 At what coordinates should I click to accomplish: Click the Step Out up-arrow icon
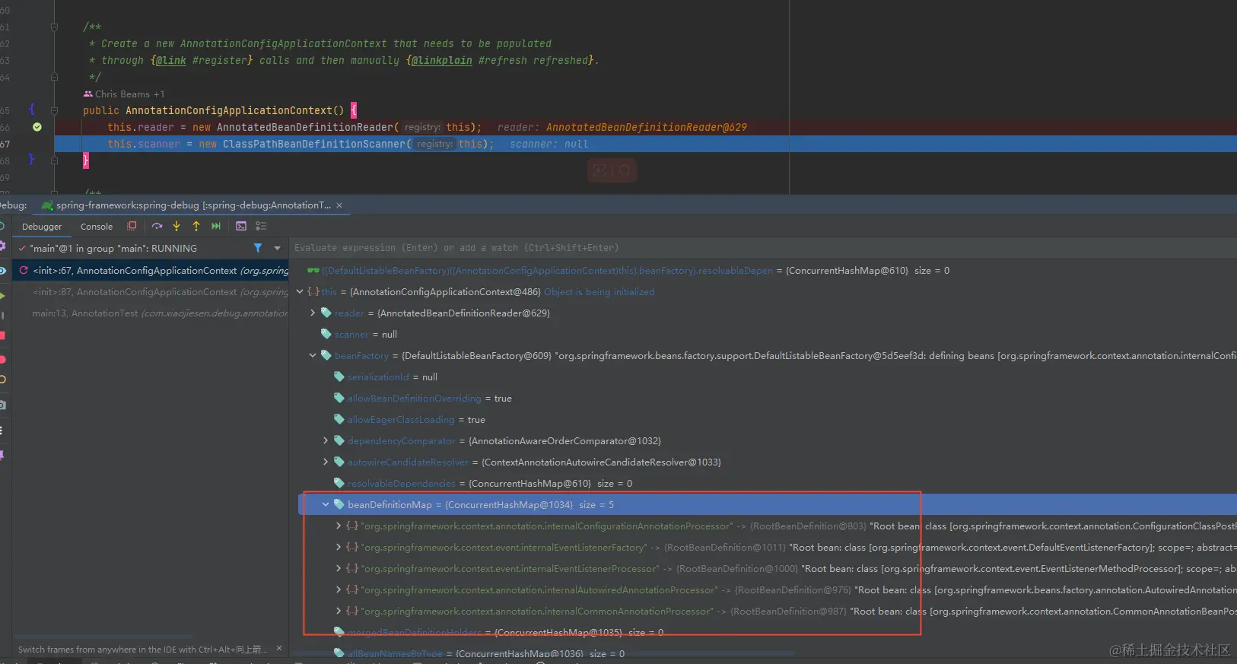[x=196, y=226]
